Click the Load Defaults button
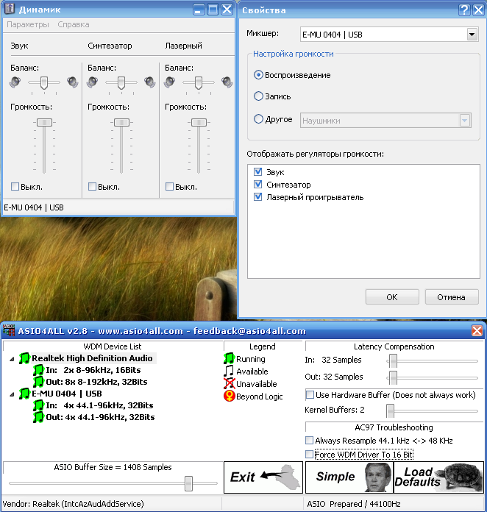 tap(438, 477)
